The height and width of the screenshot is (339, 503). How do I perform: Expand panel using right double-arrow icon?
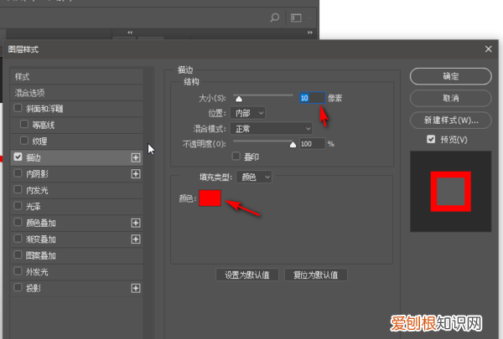pyautogui.click(x=310, y=33)
